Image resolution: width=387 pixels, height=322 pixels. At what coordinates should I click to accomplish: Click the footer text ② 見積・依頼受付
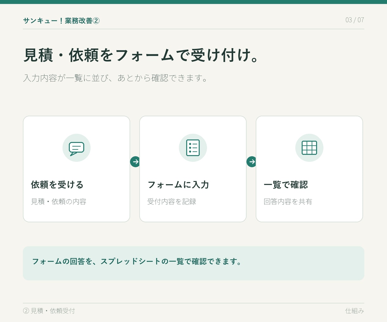(49, 311)
